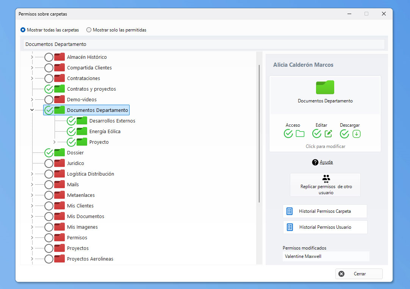The image size is (410, 289).
Task: Click the Descargar download arrow icon
Action: [357, 134]
